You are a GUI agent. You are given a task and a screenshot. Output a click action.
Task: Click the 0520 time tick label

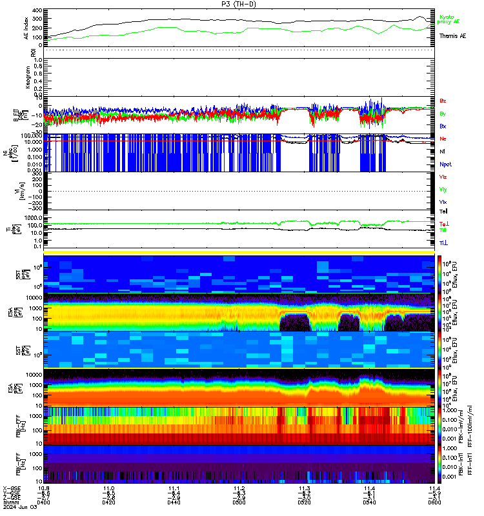coord(304,502)
